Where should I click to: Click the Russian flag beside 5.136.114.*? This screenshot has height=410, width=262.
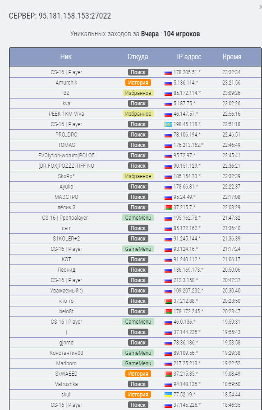pyautogui.click(x=168, y=83)
